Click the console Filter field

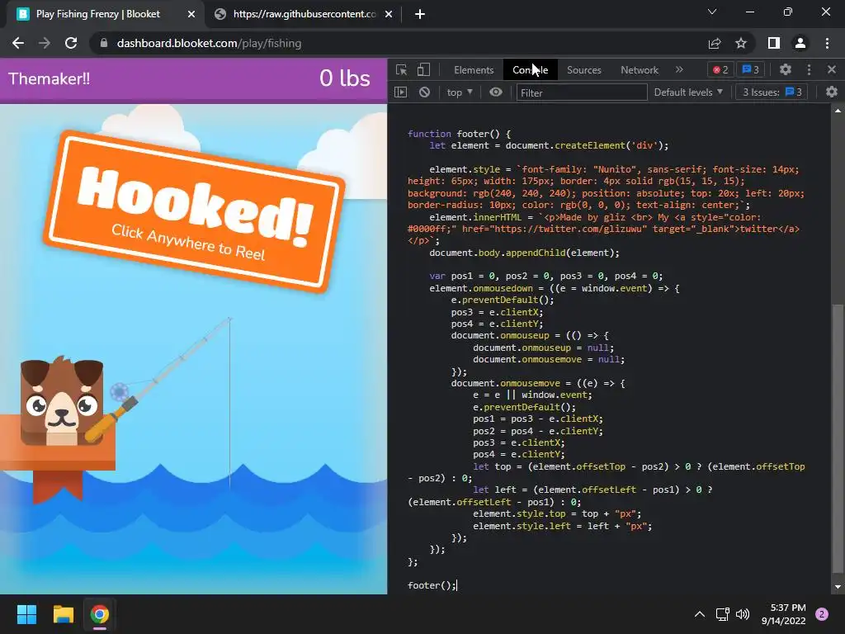(582, 92)
